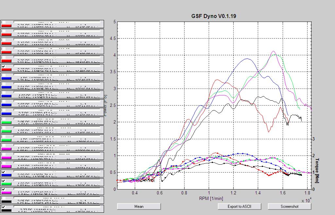Uncheck the checked magenta run's checkbox
The height and width of the screenshot is (215, 335).
coord(3,190)
